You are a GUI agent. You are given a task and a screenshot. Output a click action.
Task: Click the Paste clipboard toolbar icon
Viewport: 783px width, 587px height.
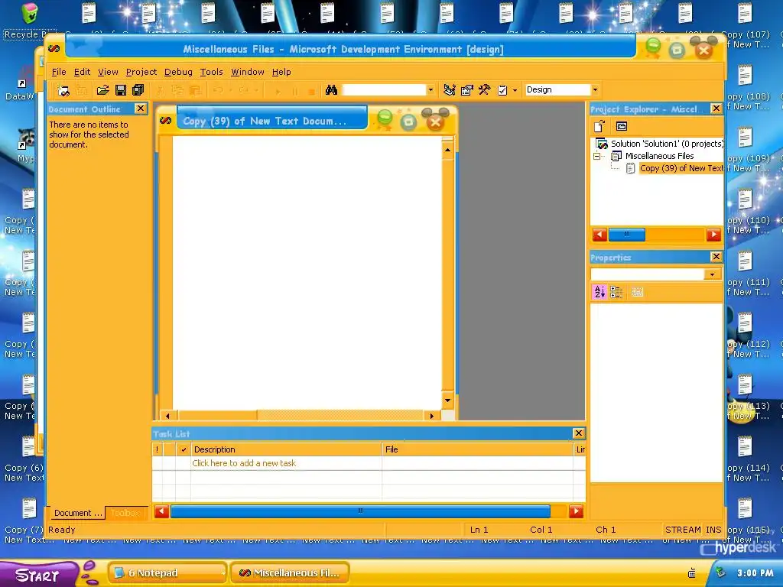click(x=195, y=90)
